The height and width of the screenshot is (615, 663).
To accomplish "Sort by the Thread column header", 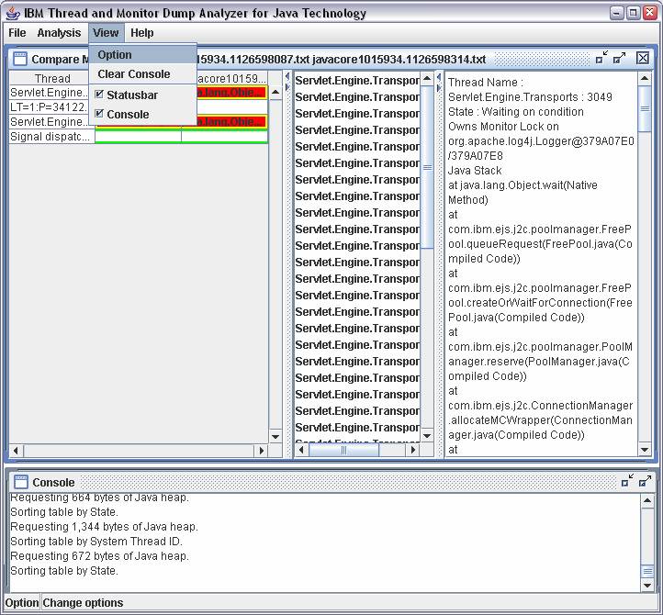I will tap(52, 78).
